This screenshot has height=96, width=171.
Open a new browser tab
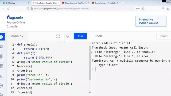tap(123, 3)
